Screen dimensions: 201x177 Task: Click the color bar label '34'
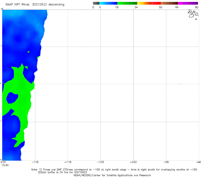[136, 7]
